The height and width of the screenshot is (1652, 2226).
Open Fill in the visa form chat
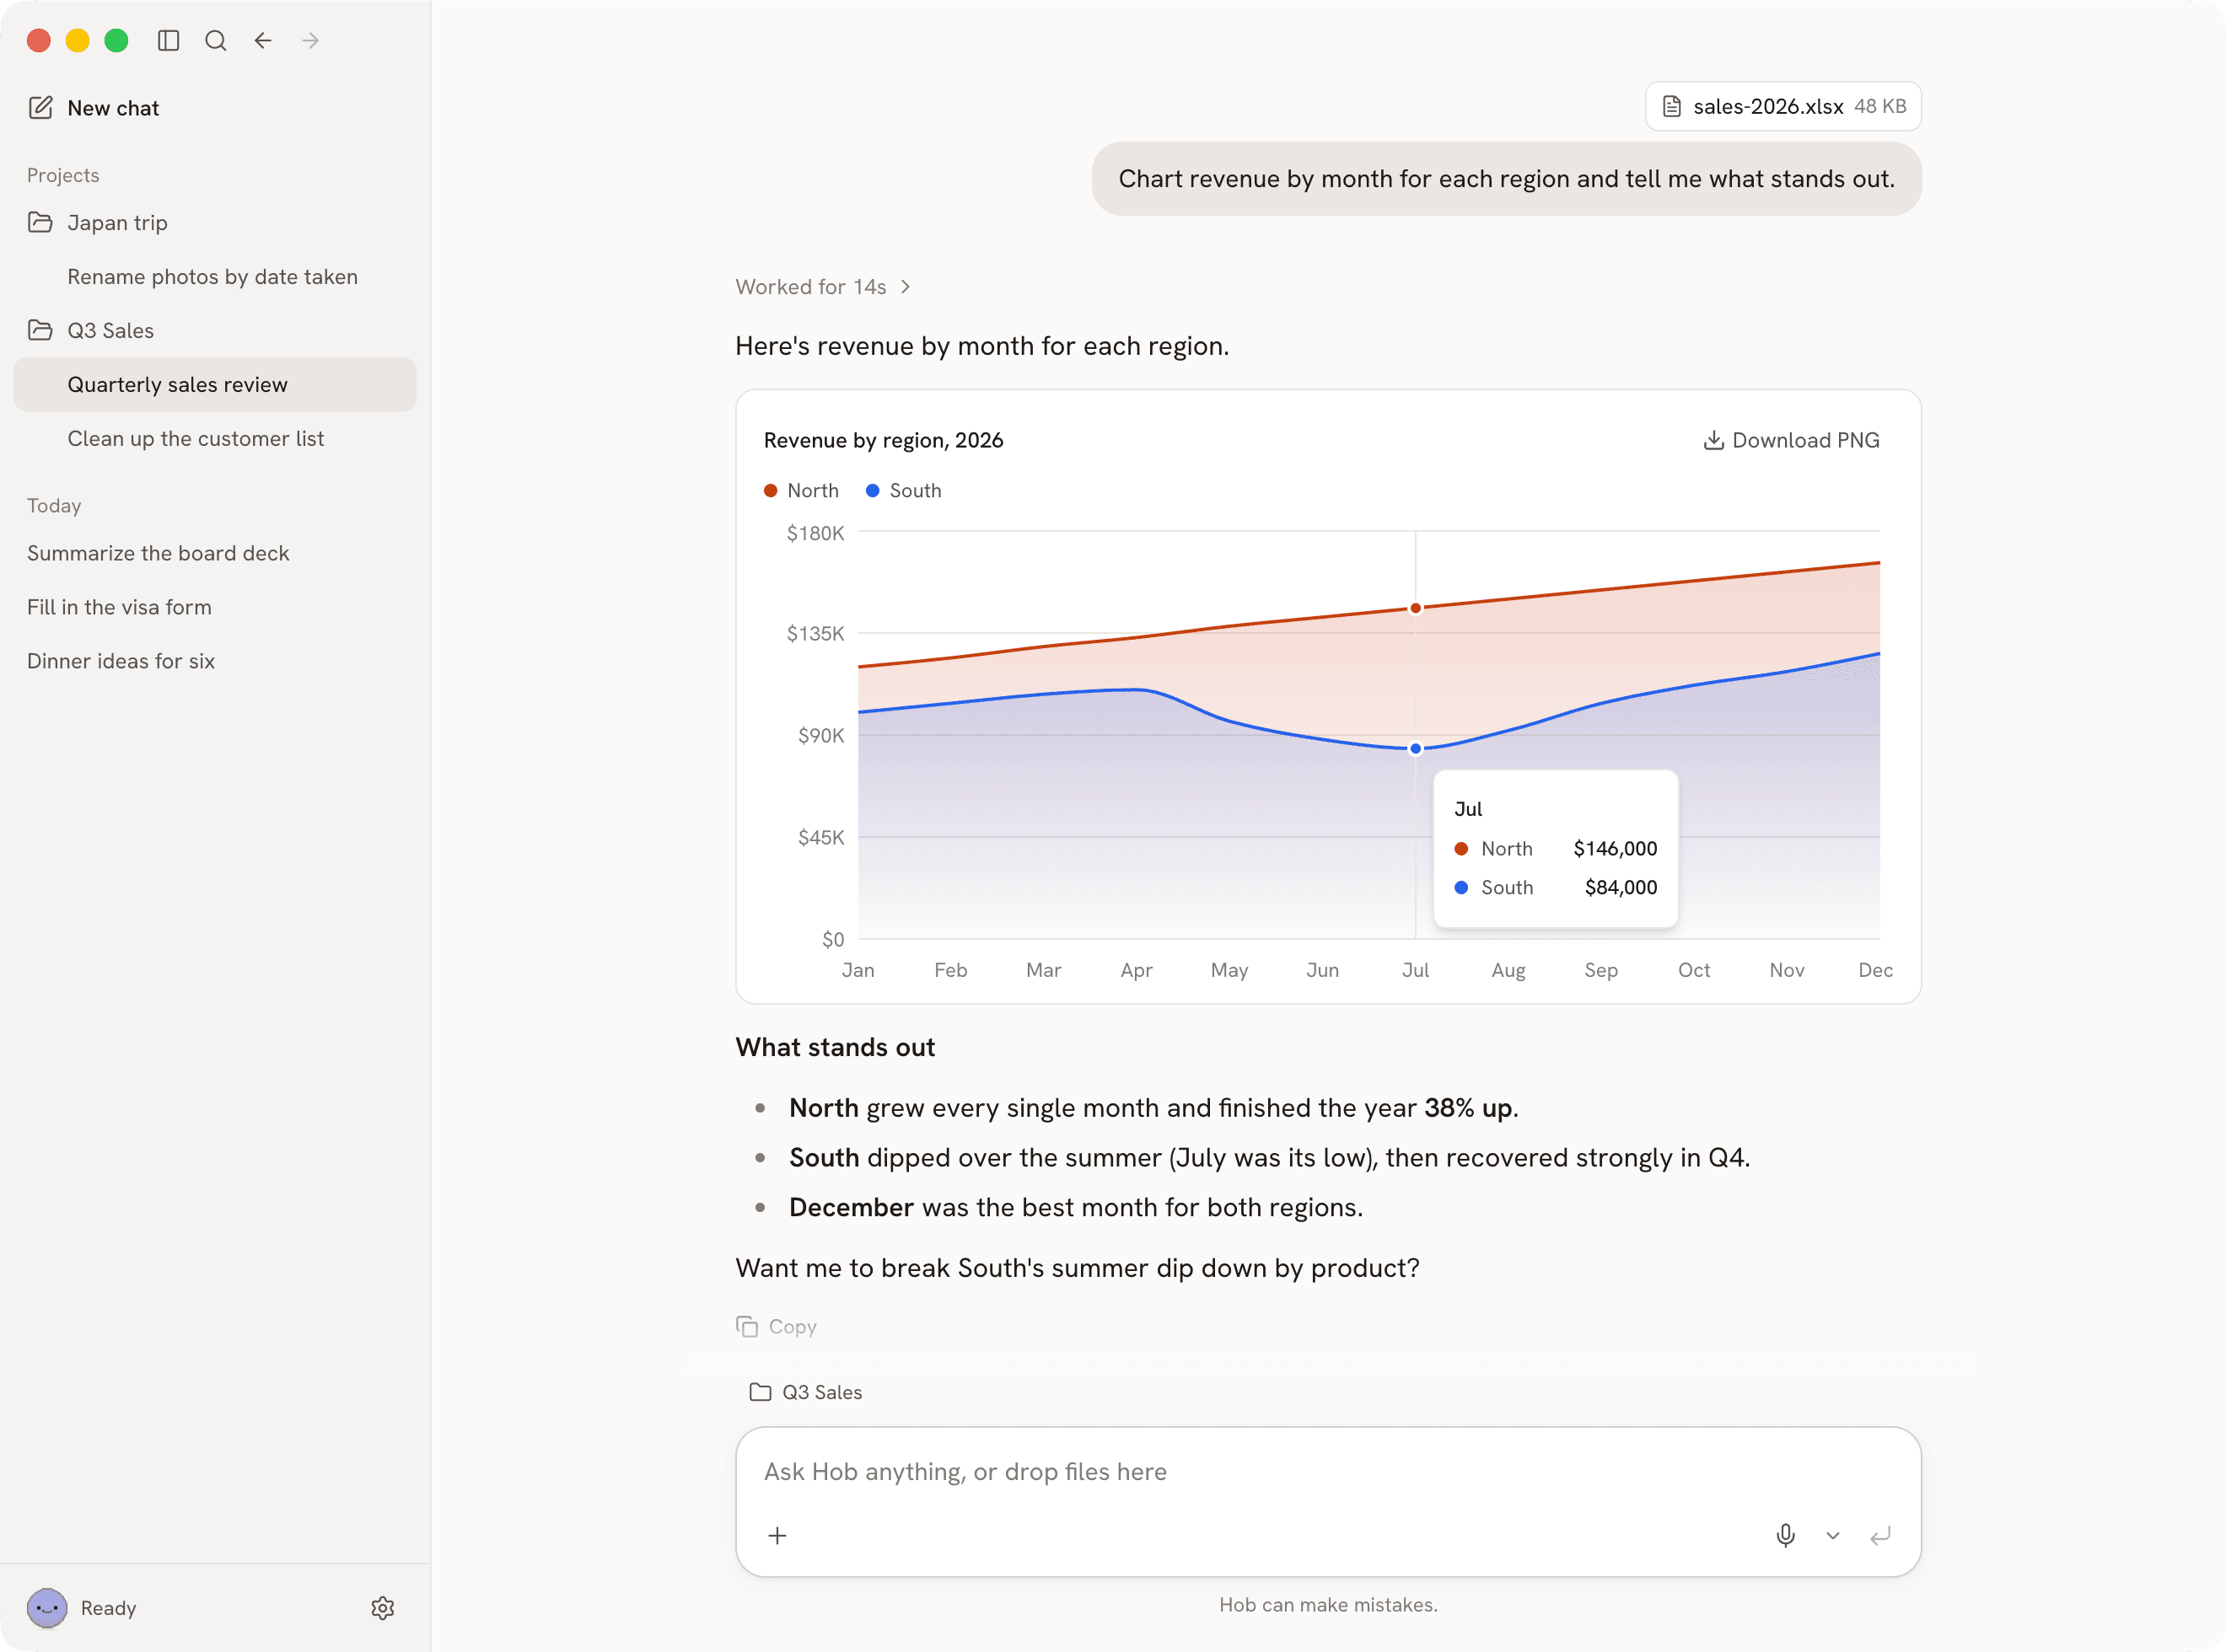215,607
